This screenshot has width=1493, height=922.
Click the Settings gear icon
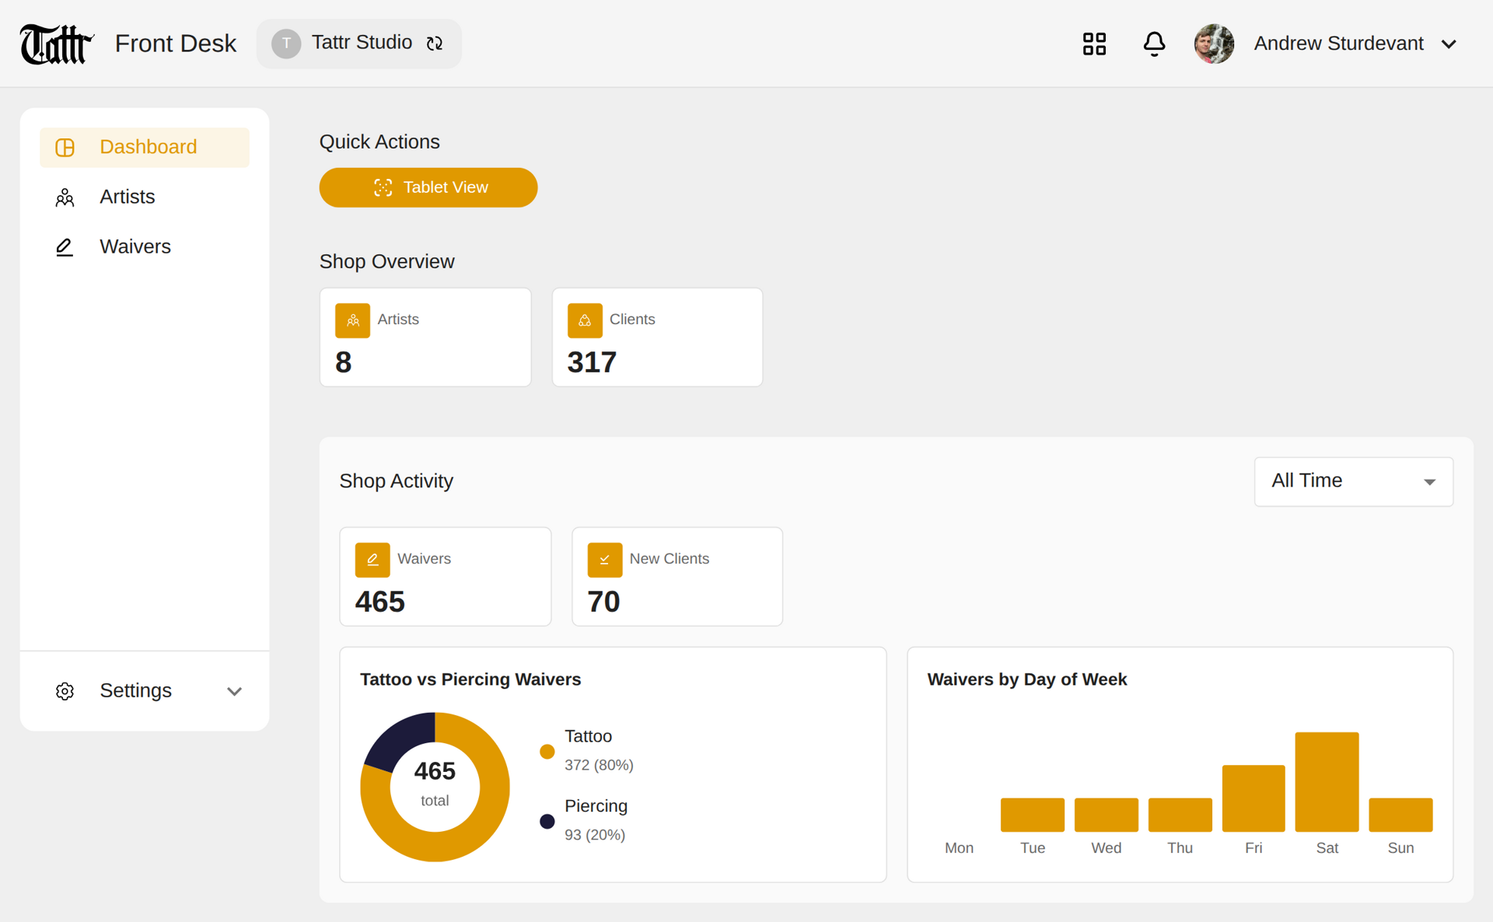[65, 691]
